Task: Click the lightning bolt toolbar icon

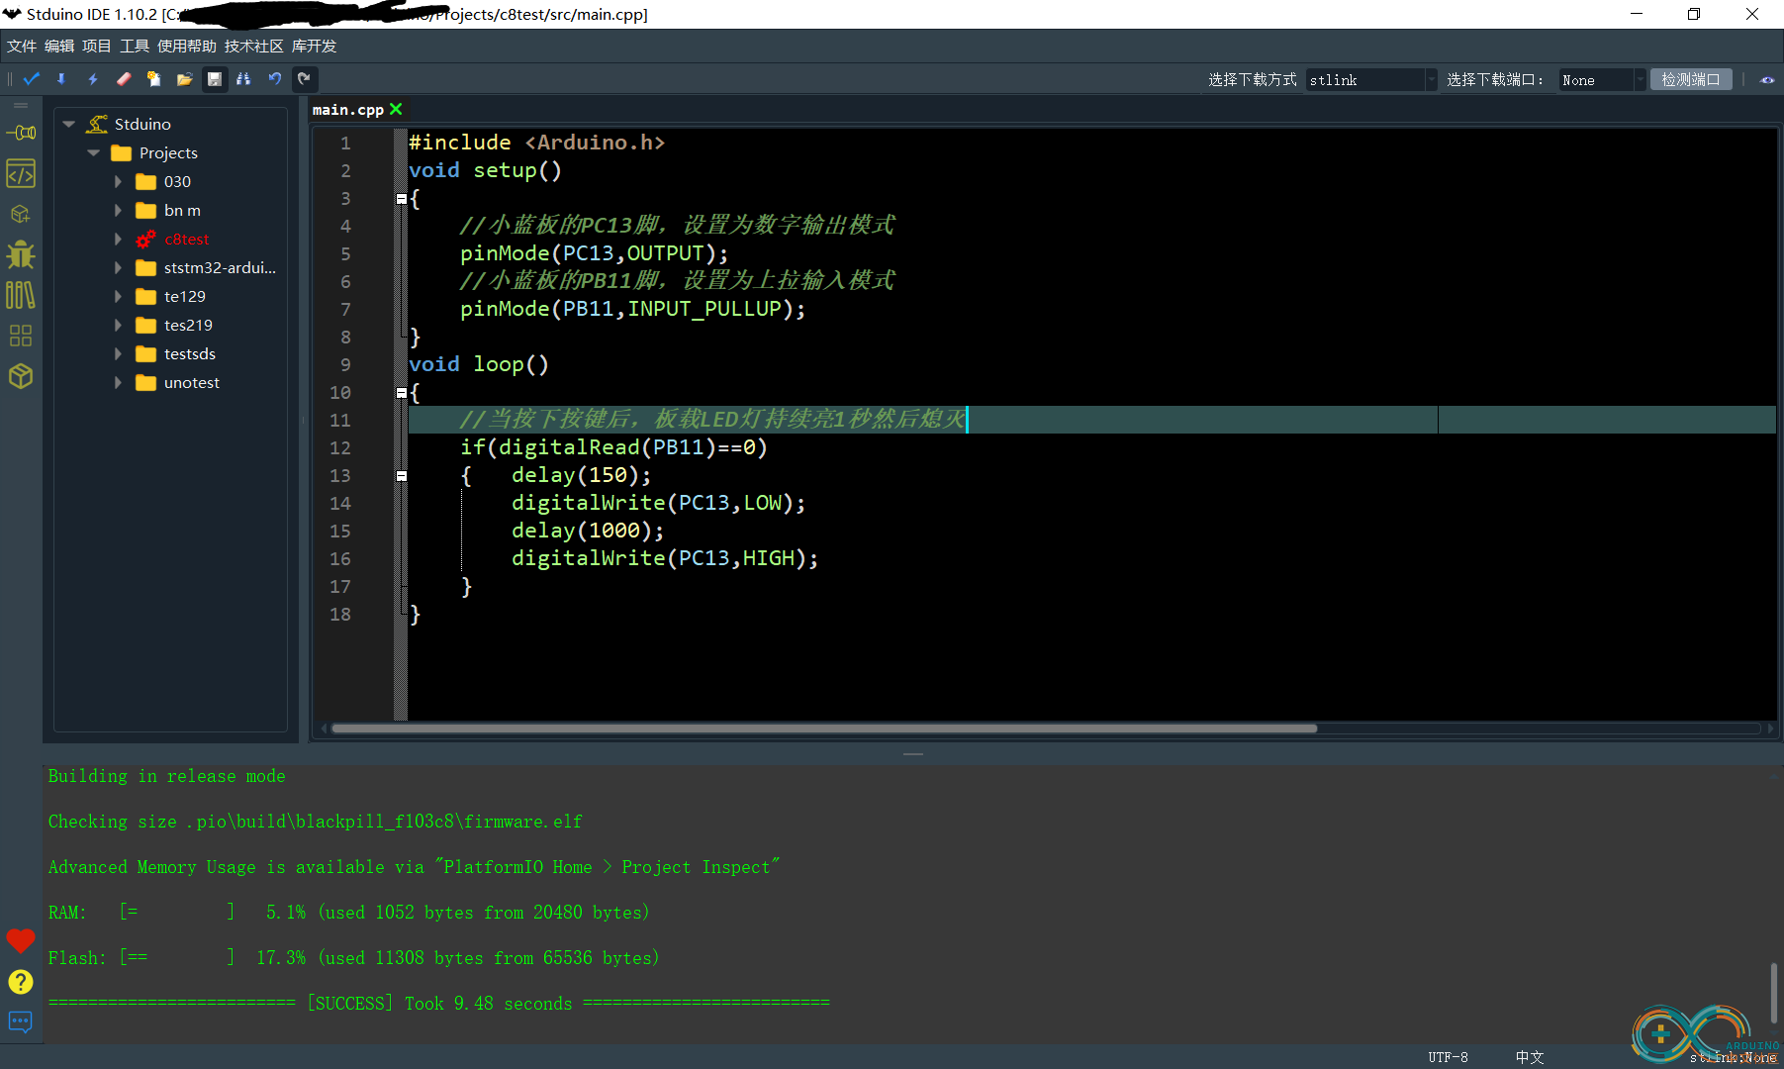Action: [93, 79]
